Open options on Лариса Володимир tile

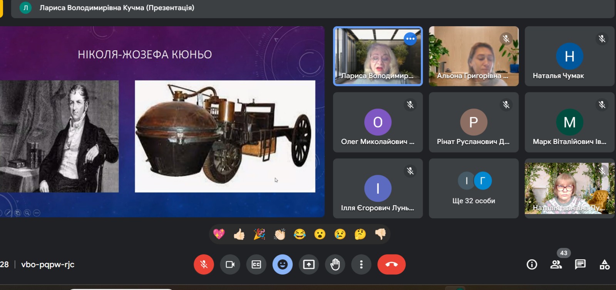pos(410,39)
